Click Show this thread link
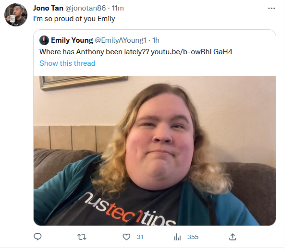The width and height of the screenshot is (294, 252). (67, 63)
